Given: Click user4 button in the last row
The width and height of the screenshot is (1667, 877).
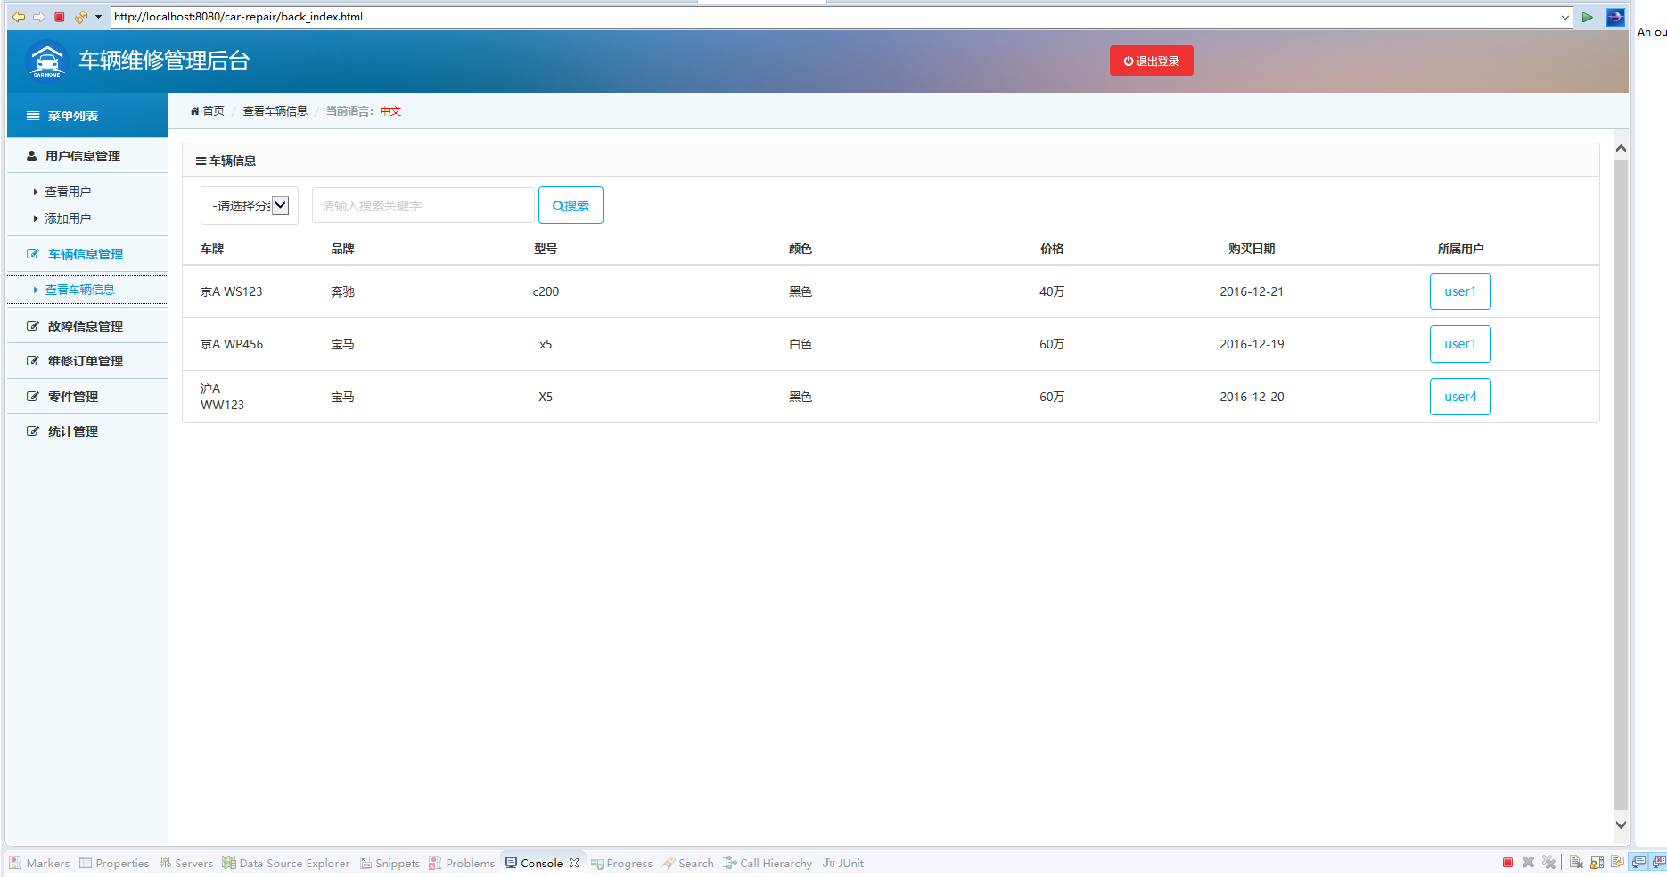Looking at the screenshot, I should [x=1459, y=397].
